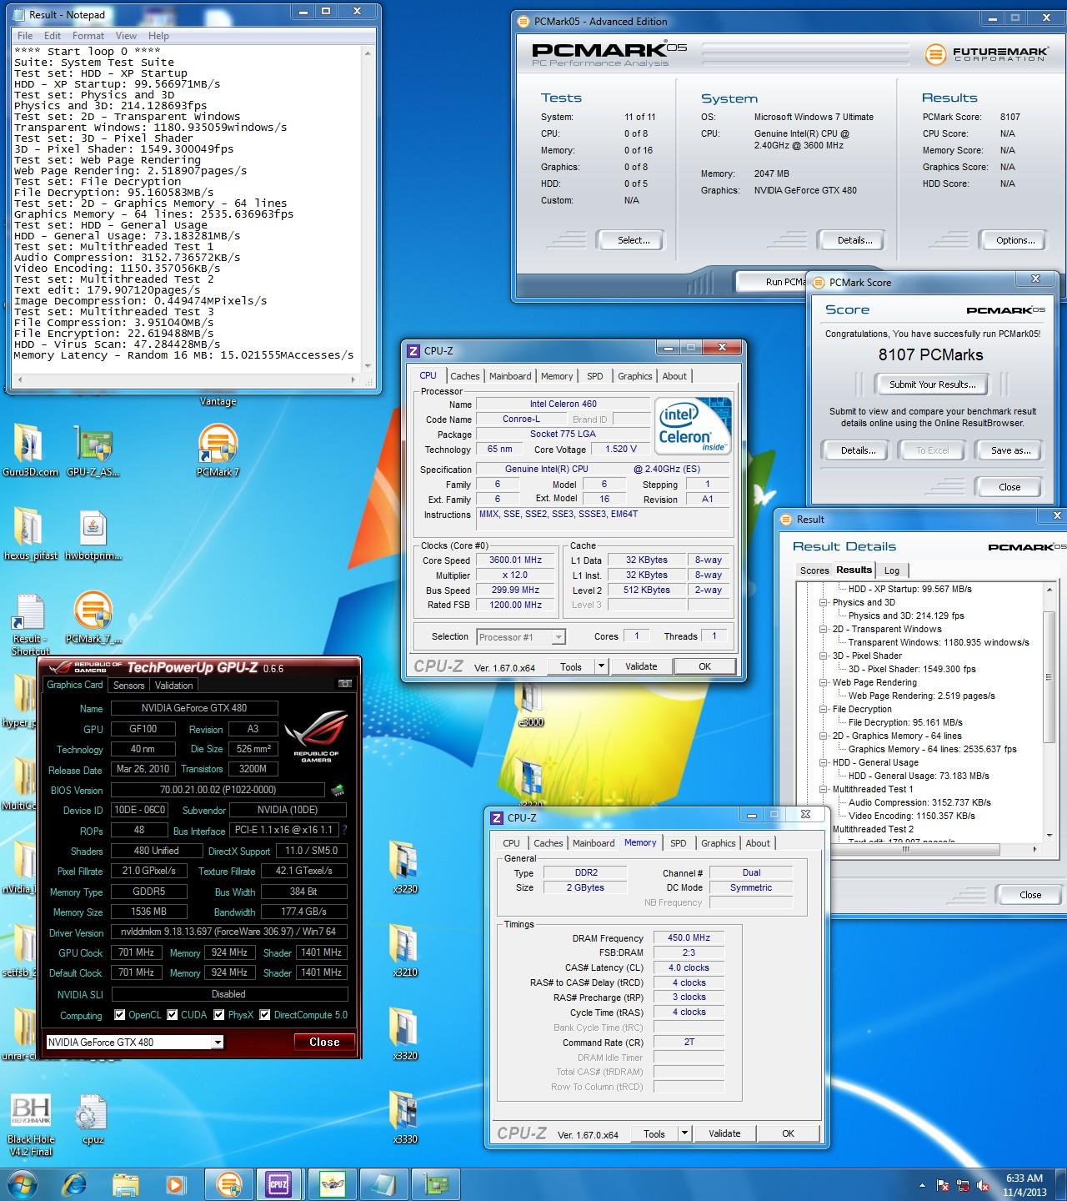Click BIOS version save chip icon in GPU-Z
Screen dimensions: 1067x1201
(x=338, y=790)
